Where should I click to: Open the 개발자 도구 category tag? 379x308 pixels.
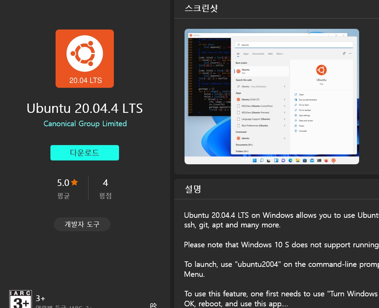coord(82,224)
